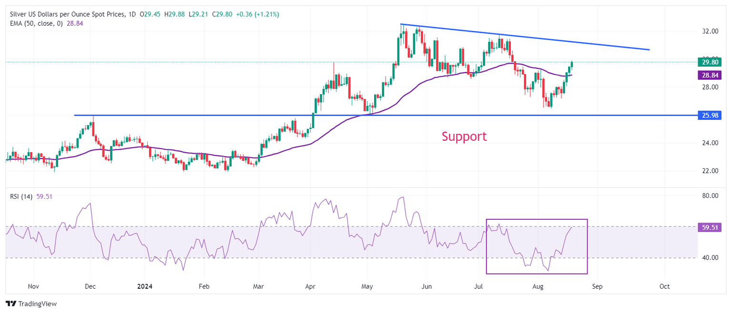Click the Oct label on time axis

coord(664,287)
